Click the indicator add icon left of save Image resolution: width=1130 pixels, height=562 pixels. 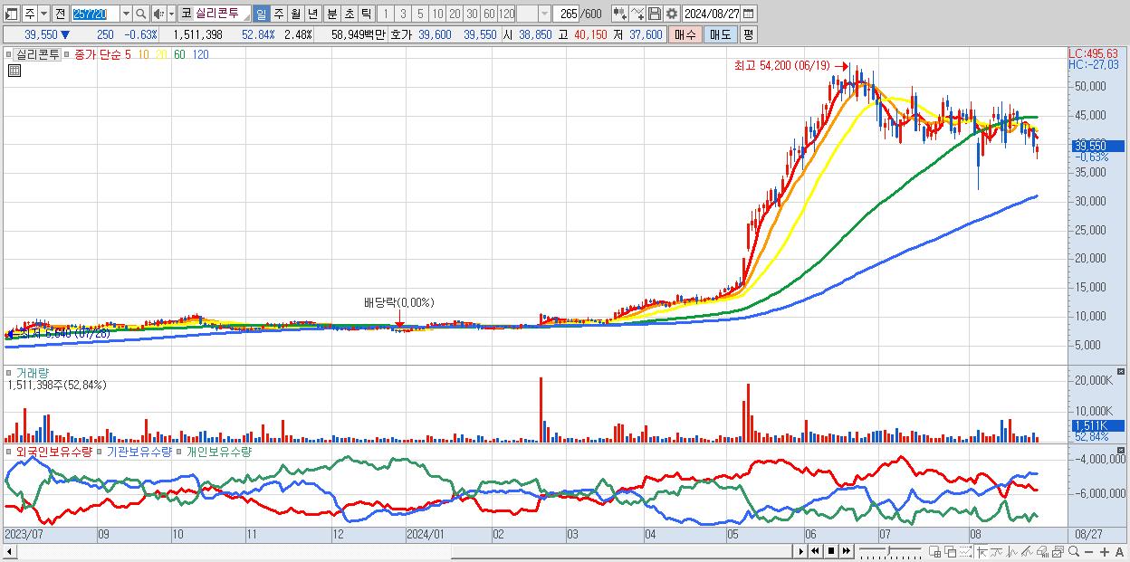coord(619,14)
